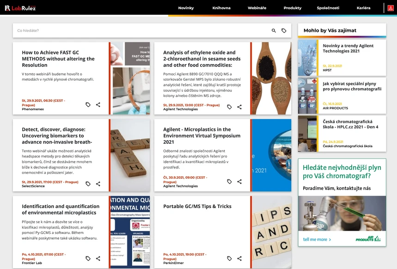This screenshot has height=269, width=397.
Task: Click tag icon on Uncovering biomarkers card
Action: click(x=88, y=184)
